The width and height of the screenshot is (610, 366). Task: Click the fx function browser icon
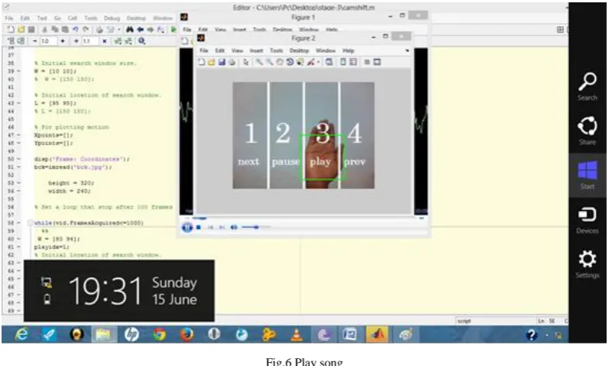(160, 29)
